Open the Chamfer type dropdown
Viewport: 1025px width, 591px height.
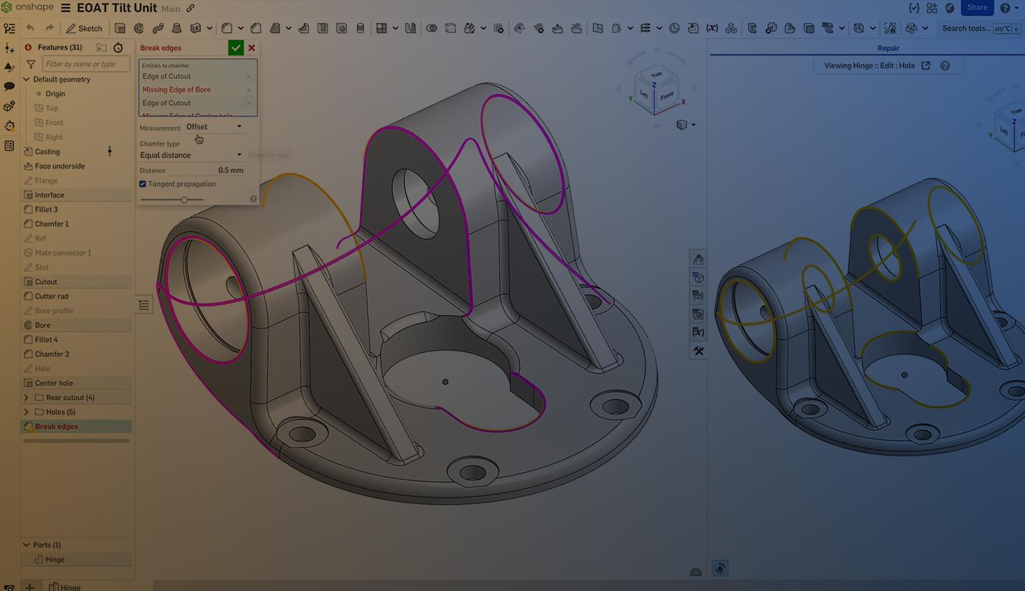(x=190, y=155)
